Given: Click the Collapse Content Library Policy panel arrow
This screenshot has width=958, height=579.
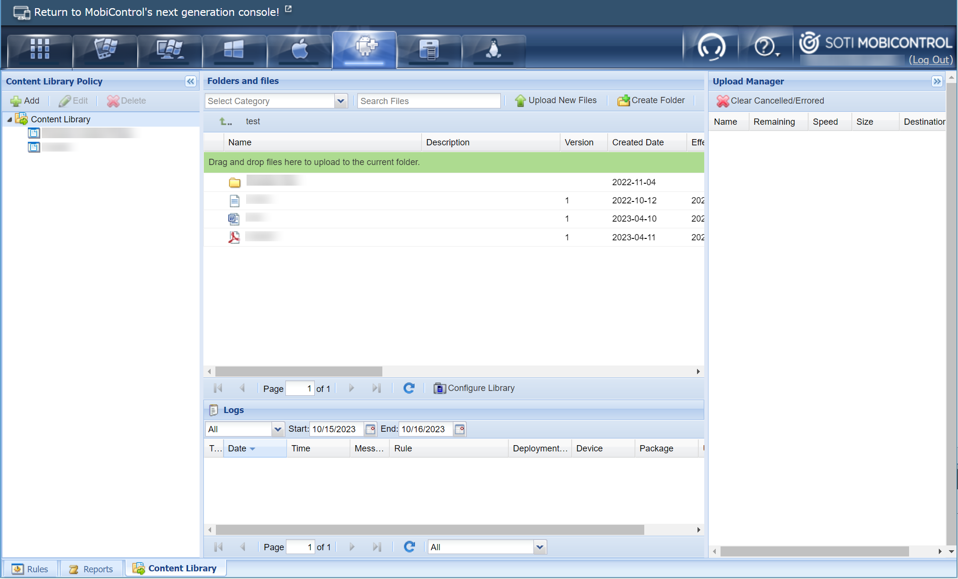Looking at the screenshot, I should [x=190, y=82].
